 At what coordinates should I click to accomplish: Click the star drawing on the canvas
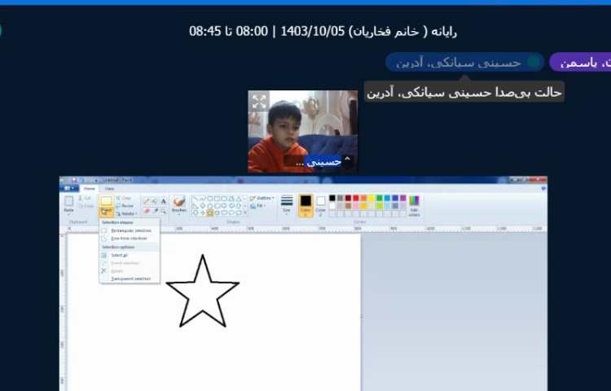[x=203, y=291]
